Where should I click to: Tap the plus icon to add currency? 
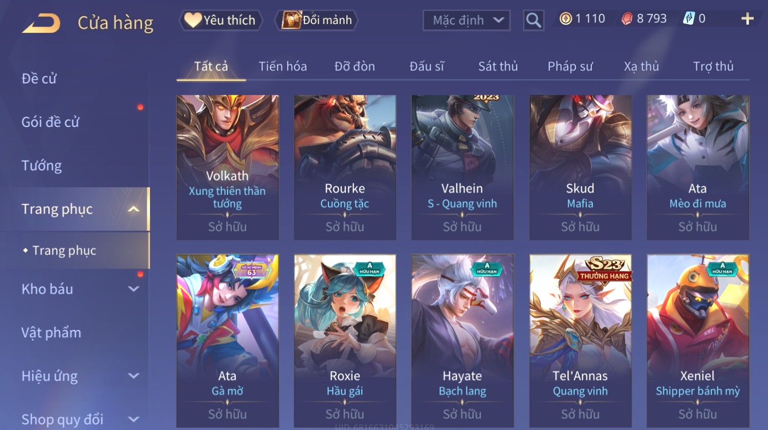click(x=748, y=19)
